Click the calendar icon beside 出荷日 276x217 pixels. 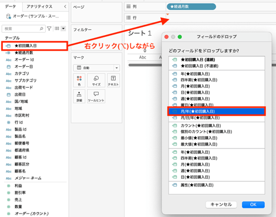click(x=9, y=95)
